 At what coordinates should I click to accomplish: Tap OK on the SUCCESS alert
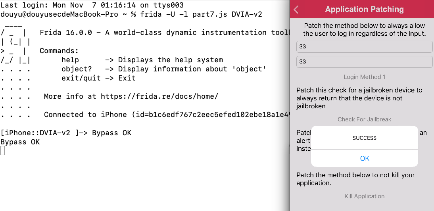tap(365, 158)
